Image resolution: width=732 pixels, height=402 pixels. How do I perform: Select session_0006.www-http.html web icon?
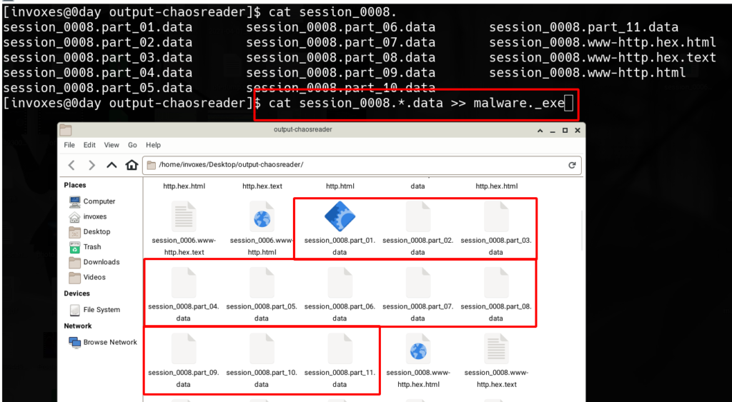262,217
